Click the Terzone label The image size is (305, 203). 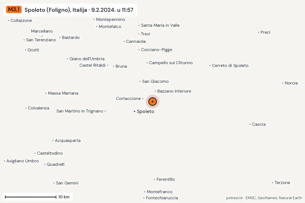tap(282, 183)
